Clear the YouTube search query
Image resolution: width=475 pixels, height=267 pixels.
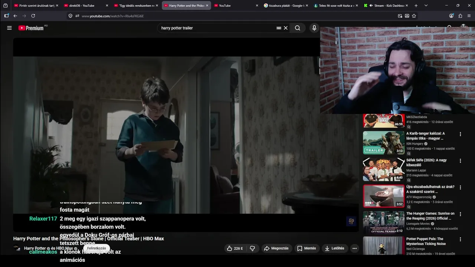tap(286, 28)
